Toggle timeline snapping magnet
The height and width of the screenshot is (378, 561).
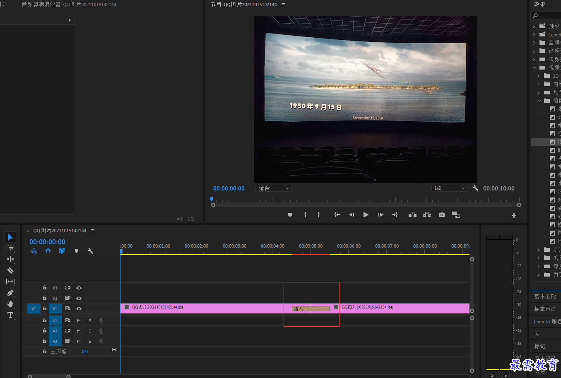tap(48, 251)
